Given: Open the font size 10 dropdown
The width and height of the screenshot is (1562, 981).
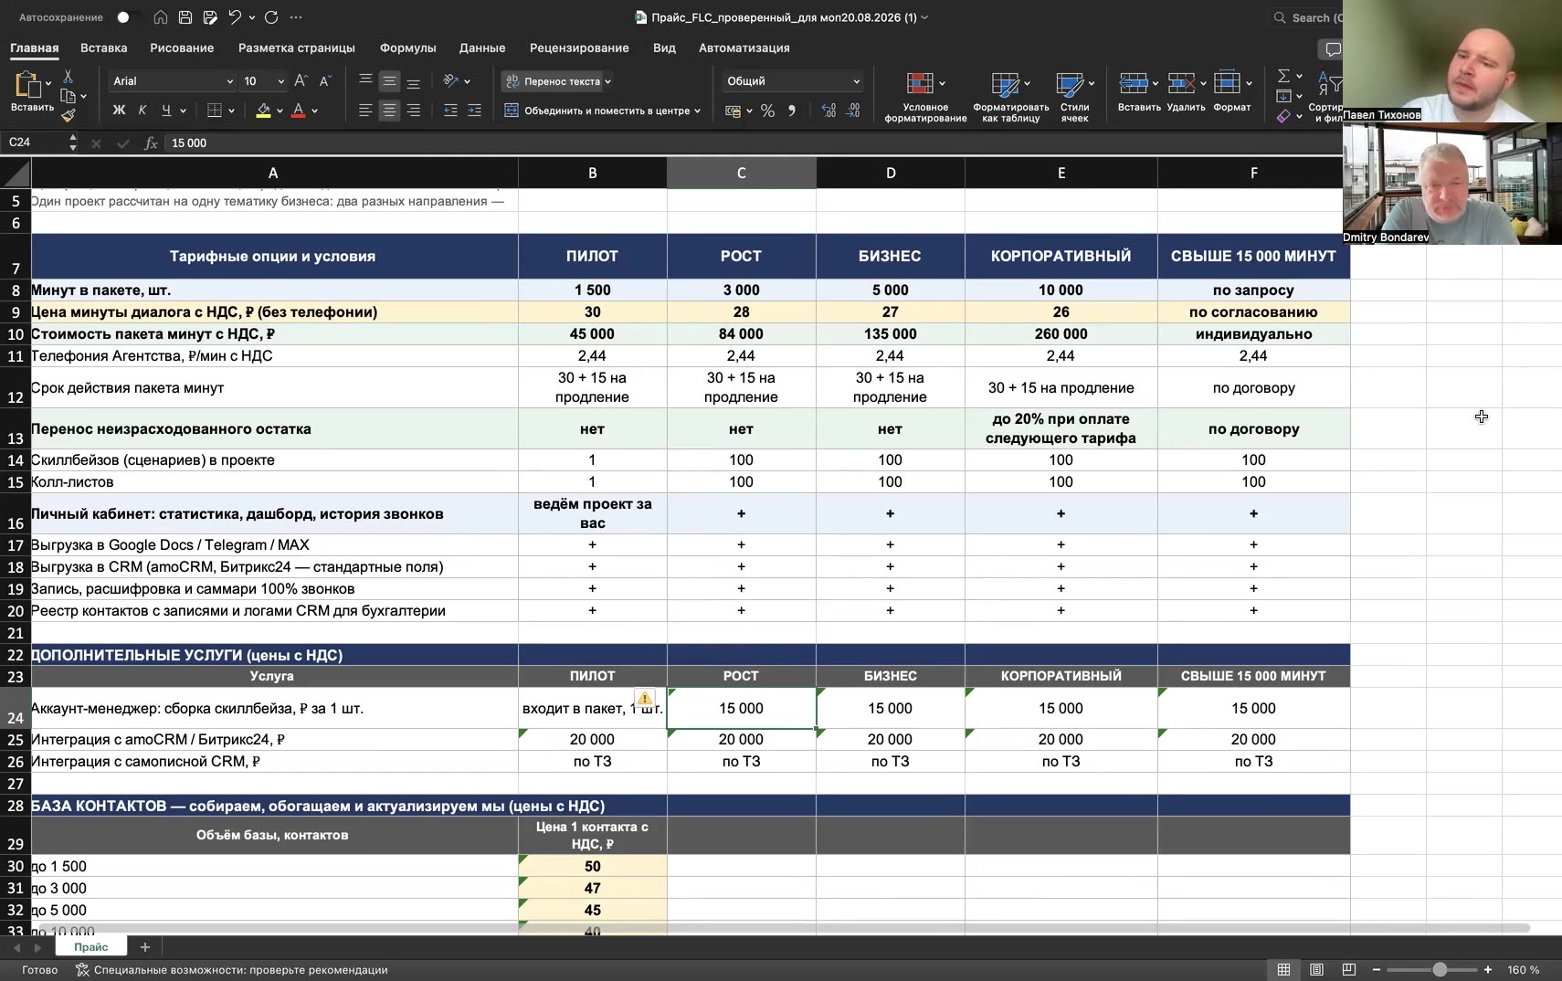Looking at the screenshot, I should [x=280, y=81].
